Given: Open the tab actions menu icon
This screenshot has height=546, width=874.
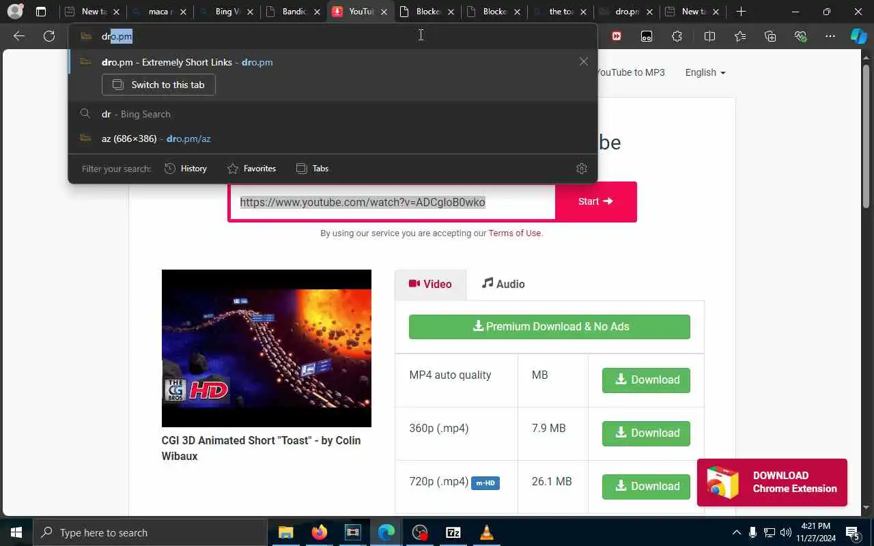Looking at the screenshot, I should (x=41, y=12).
